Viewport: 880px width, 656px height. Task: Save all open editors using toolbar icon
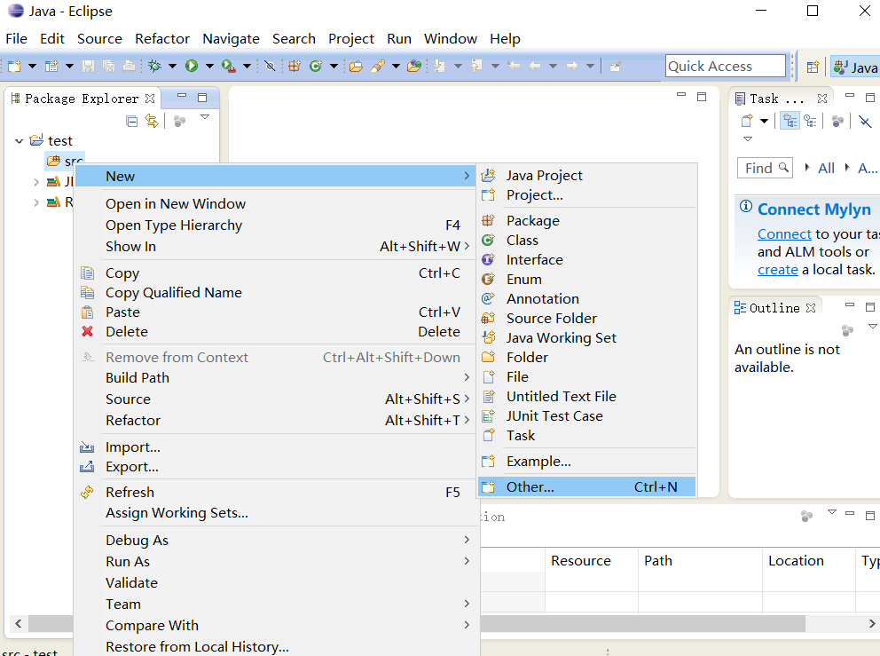click(107, 66)
